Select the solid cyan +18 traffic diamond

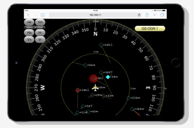pyautogui.click(x=108, y=77)
